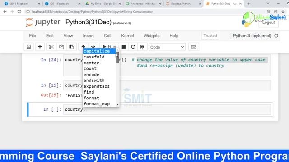
Task: Switch to the Desktop/Python/ tab
Action: pos(183,4)
